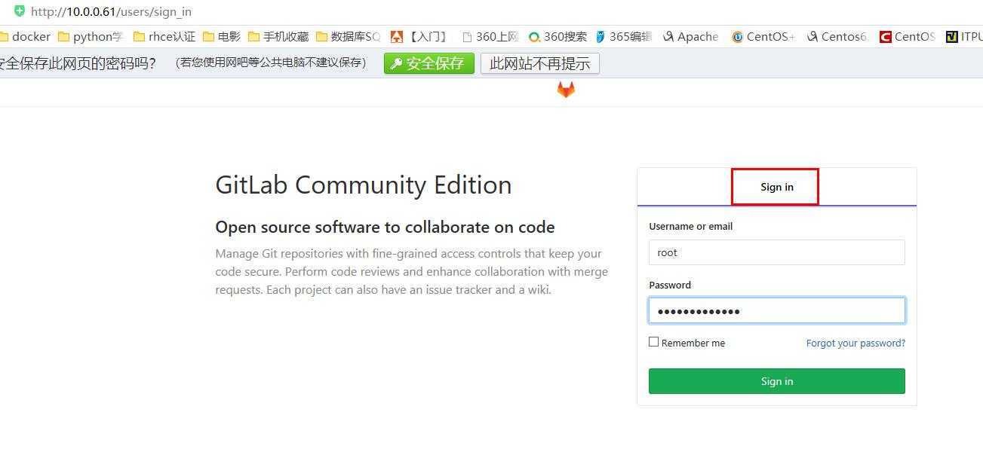This screenshot has height=461, width=983.
Task: Click the 'Username or email' label
Action: pyautogui.click(x=690, y=226)
